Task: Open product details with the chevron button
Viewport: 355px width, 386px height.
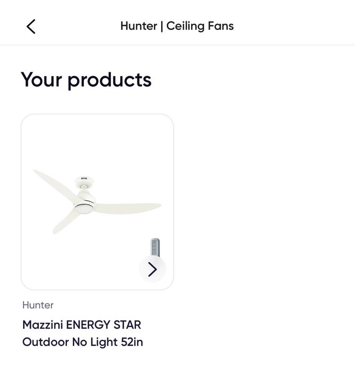Action: (152, 269)
